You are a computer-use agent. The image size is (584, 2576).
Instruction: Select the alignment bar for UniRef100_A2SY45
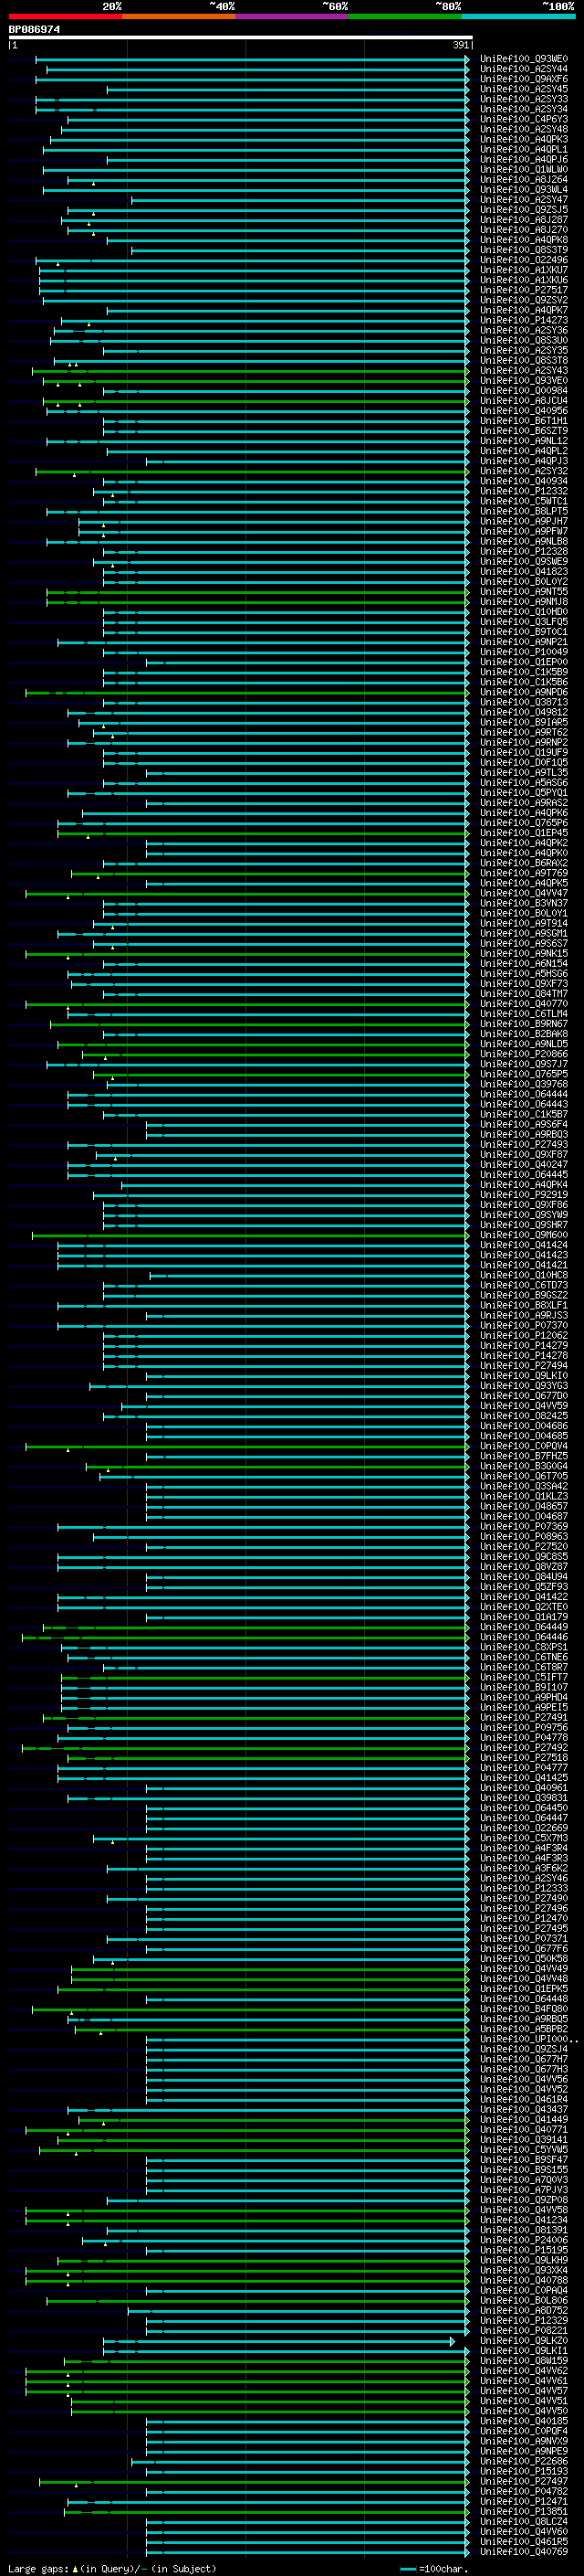click(x=287, y=89)
